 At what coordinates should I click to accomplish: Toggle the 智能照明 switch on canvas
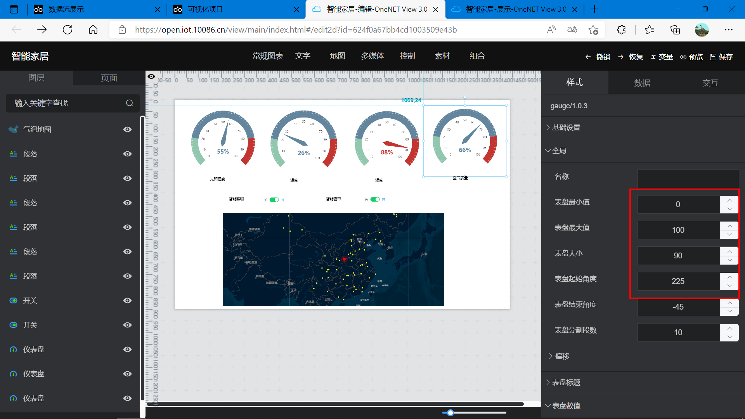tap(274, 200)
